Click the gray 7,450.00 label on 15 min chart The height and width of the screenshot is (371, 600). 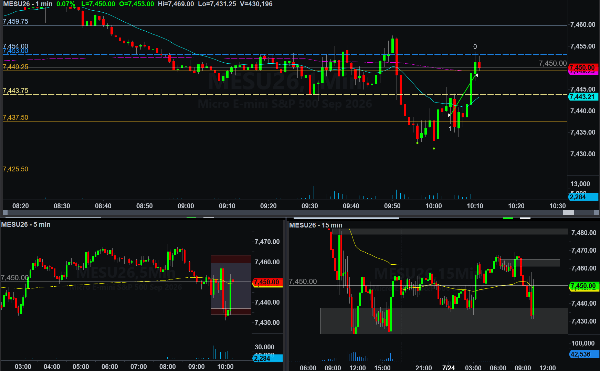[x=303, y=282]
